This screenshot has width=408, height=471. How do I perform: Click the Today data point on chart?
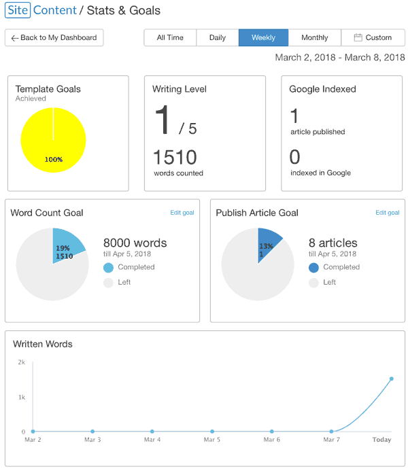[x=392, y=379]
